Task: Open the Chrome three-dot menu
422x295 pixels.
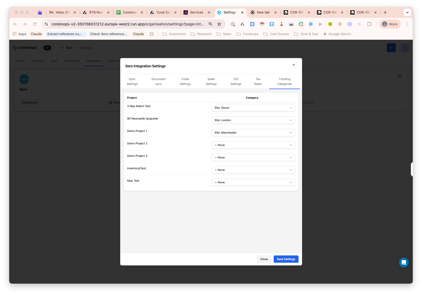Action: click(x=407, y=24)
